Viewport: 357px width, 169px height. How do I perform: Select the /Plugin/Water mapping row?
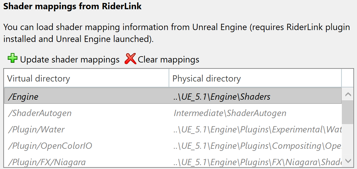click(x=36, y=129)
